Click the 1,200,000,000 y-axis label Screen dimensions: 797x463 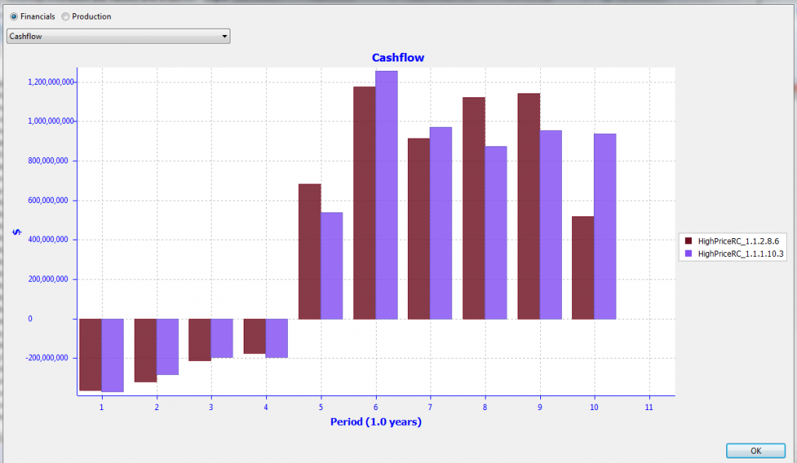[x=51, y=82]
